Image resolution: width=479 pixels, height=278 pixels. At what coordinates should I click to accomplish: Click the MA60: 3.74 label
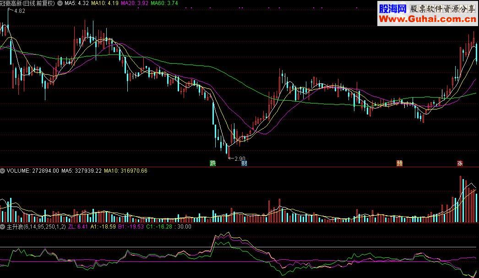[x=164, y=3]
